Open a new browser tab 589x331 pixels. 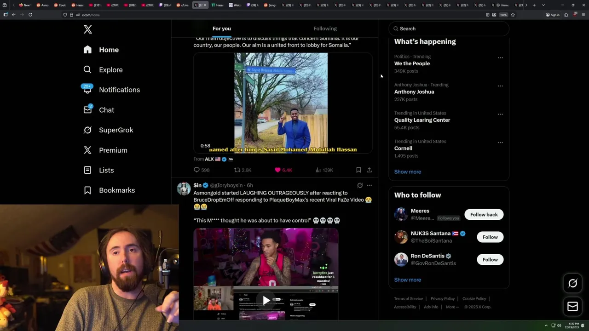pyautogui.click(x=534, y=5)
